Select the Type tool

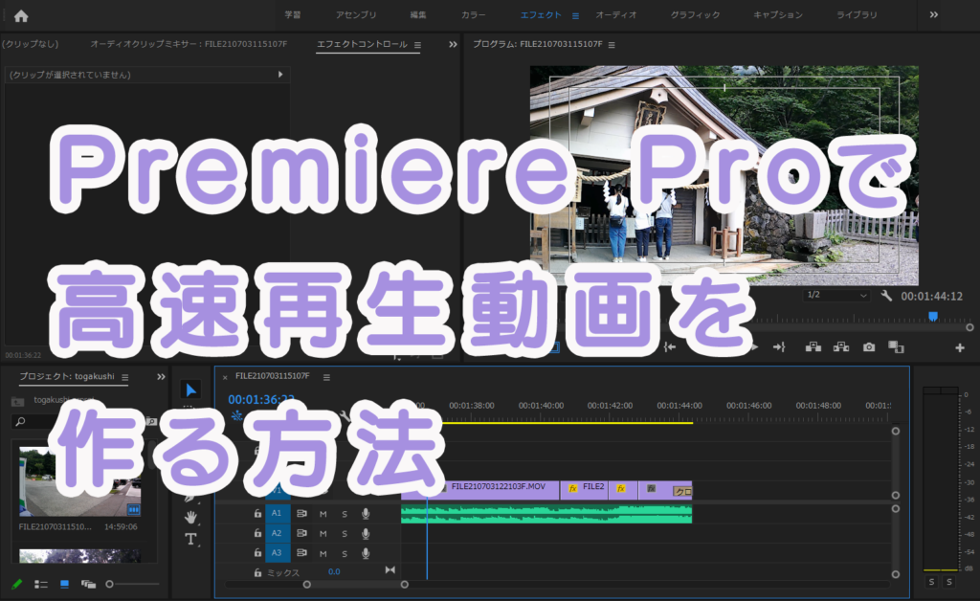coord(190,539)
